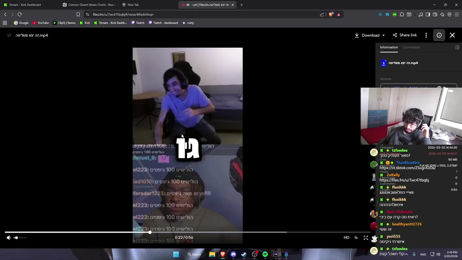462x260 pixels.
Task: Click the Share link button
Action: tap(405, 35)
